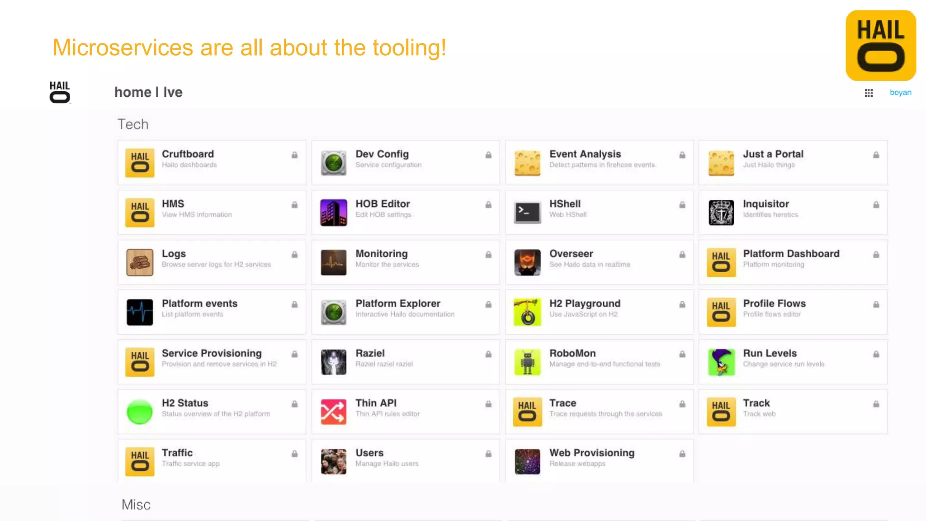Image resolution: width=926 pixels, height=521 pixels.
Task: Open the Traffic Hailo icon
Action: tap(140, 461)
